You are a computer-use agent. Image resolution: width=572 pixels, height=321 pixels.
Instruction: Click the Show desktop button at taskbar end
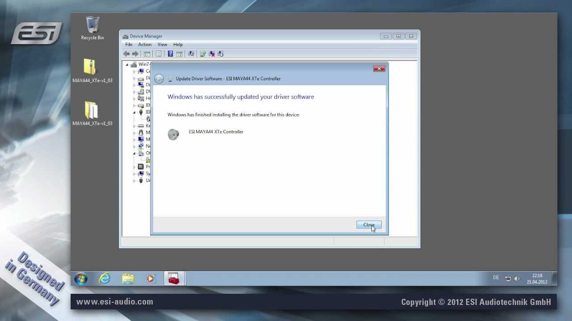pyautogui.click(x=554, y=279)
